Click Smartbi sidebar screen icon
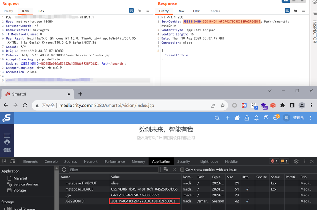Image resolution: width=317 pixels, height=210 pixels. [x=7, y=136]
